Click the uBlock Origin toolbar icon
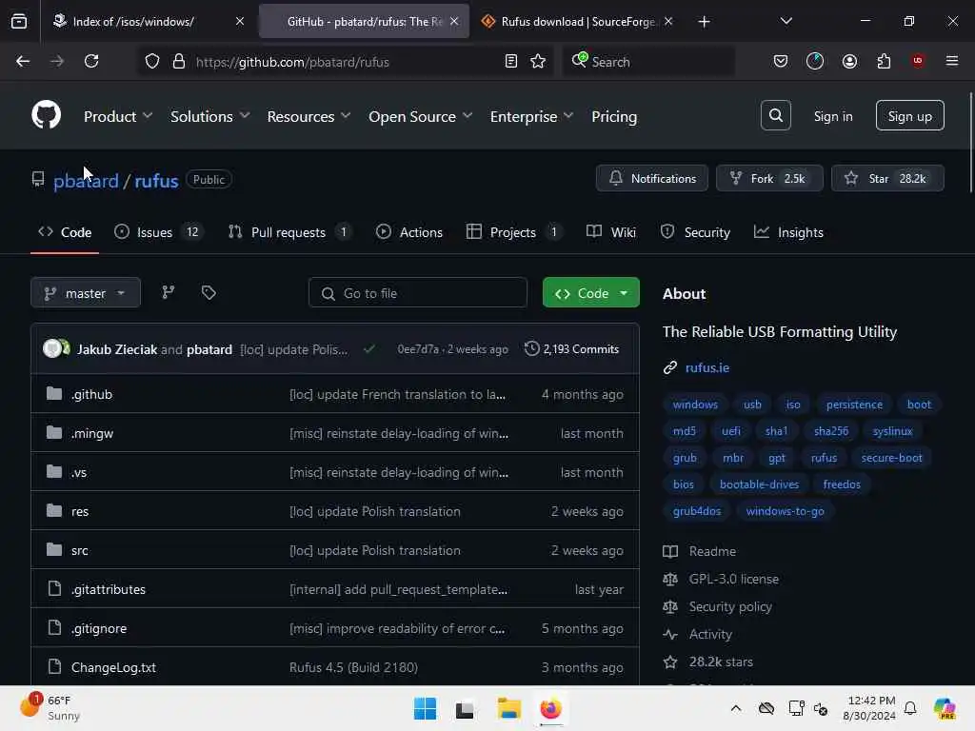This screenshot has height=731, width=975. 918,61
